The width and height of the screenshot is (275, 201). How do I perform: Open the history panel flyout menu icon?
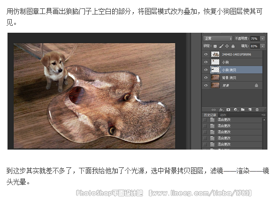coord(263,115)
